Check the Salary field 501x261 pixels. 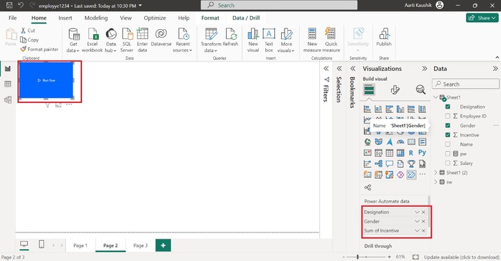tap(447, 163)
